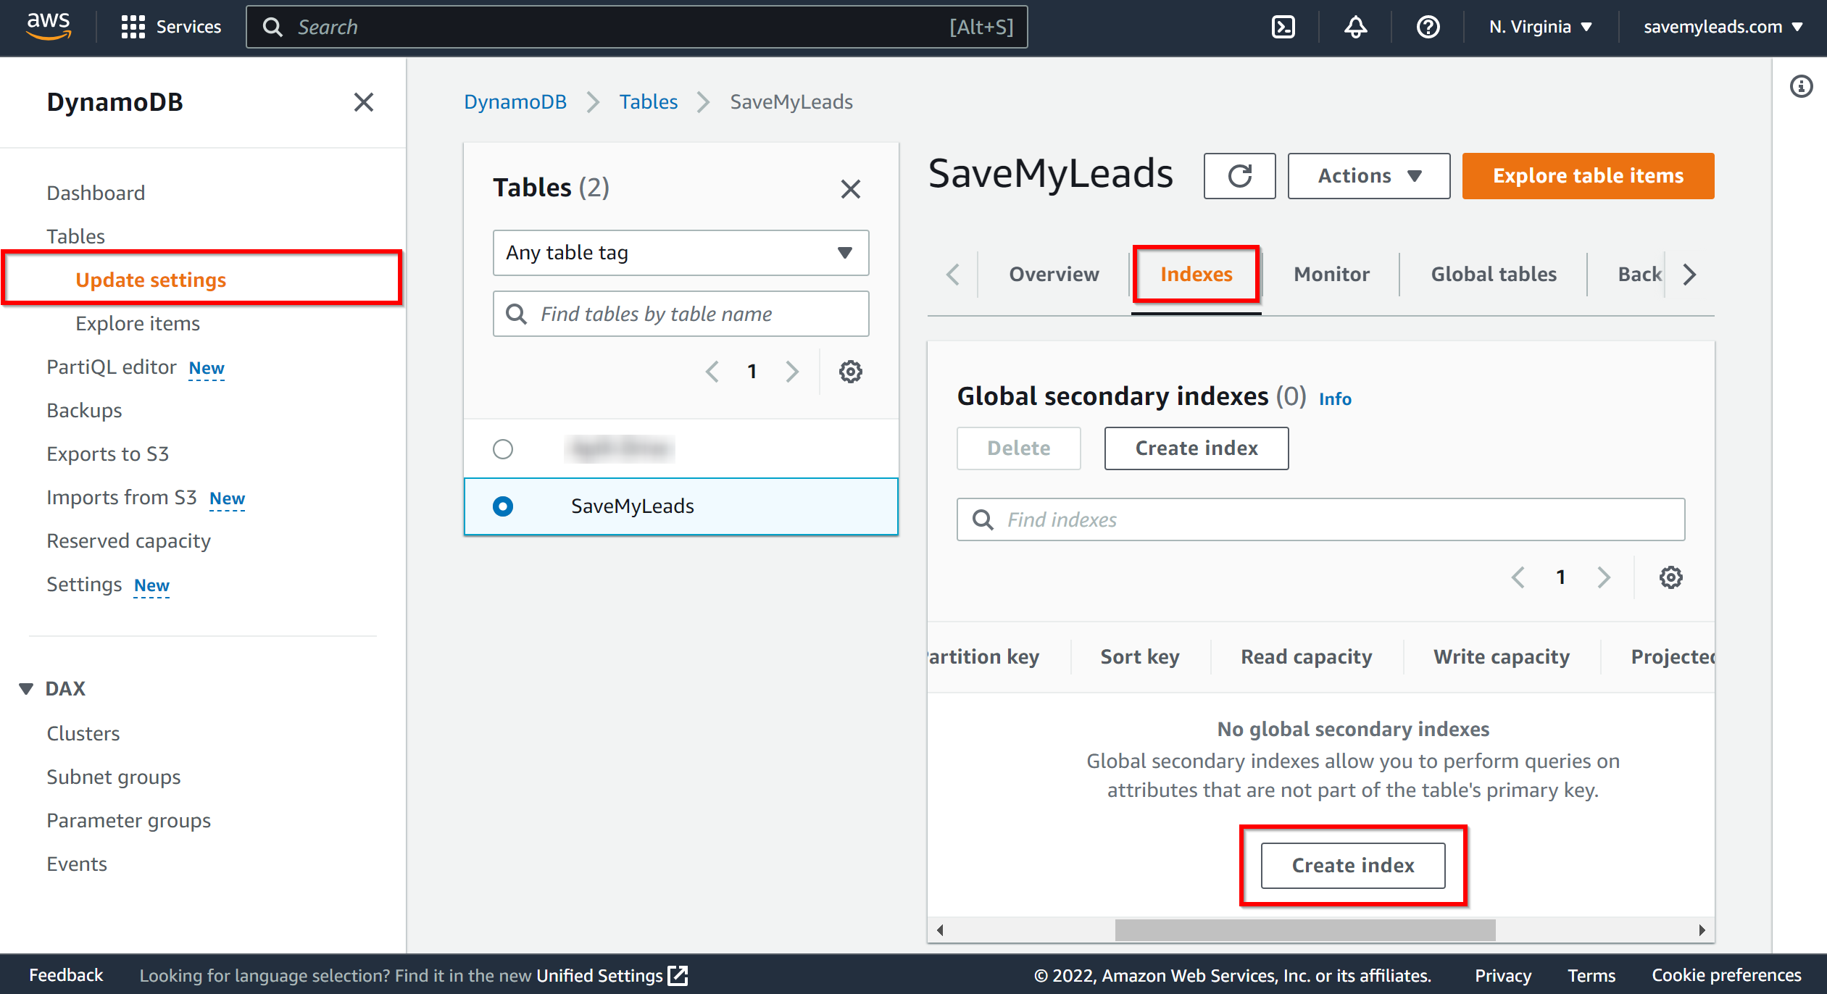The image size is (1827, 994).
Task: Open Settings in the DynamoDB sidebar
Action: point(84,584)
